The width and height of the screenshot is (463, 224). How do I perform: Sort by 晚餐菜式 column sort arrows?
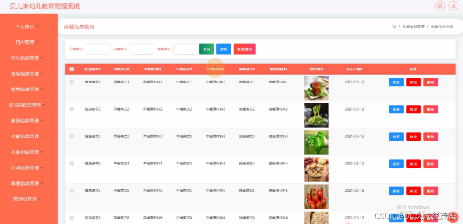pyautogui.click(x=254, y=70)
